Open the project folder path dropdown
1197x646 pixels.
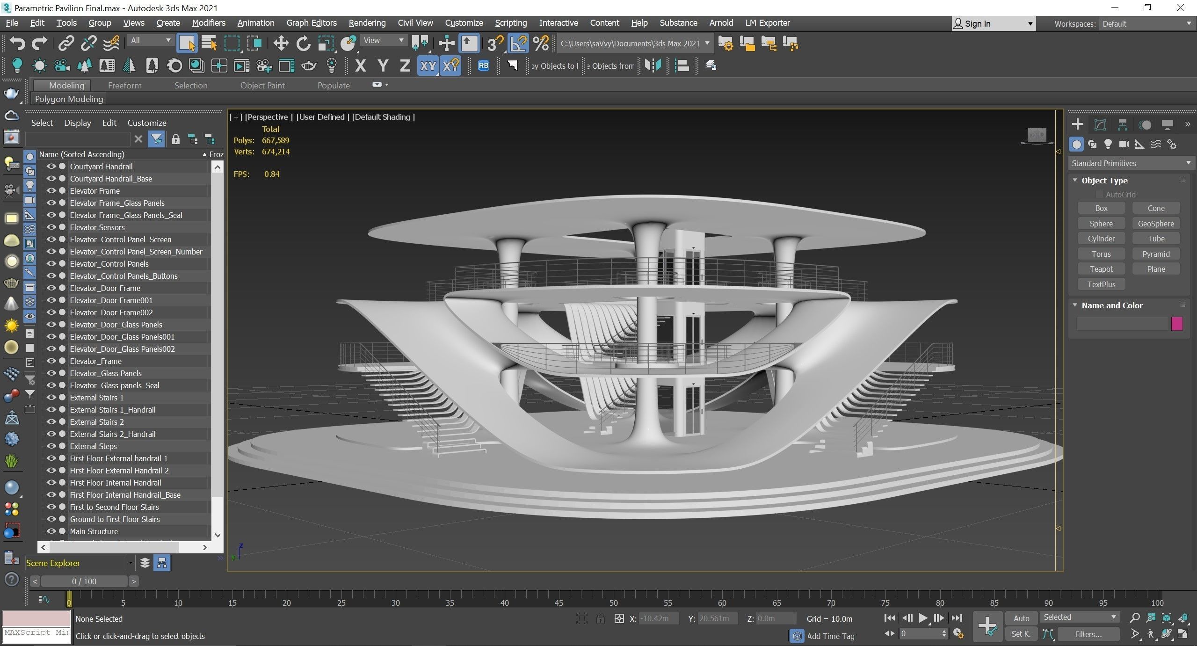634,44
